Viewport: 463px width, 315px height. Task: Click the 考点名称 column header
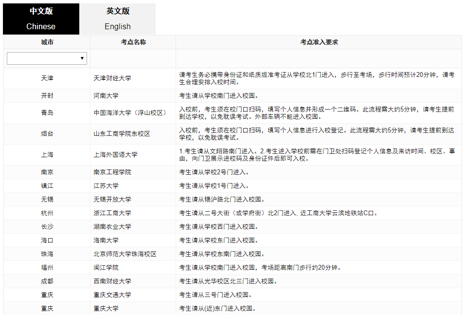click(x=133, y=42)
